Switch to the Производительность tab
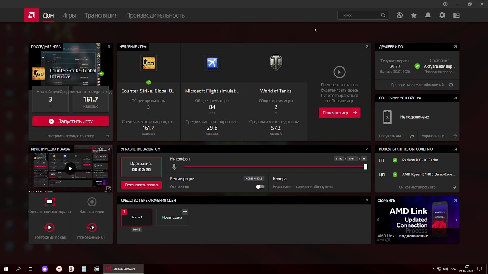This screenshot has width=488, height=274. [155, 15]
